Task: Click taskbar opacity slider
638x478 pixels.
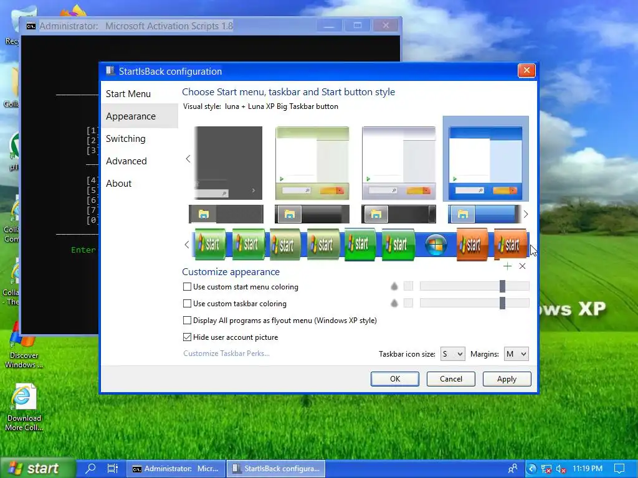Action: [x=474, y=303]
